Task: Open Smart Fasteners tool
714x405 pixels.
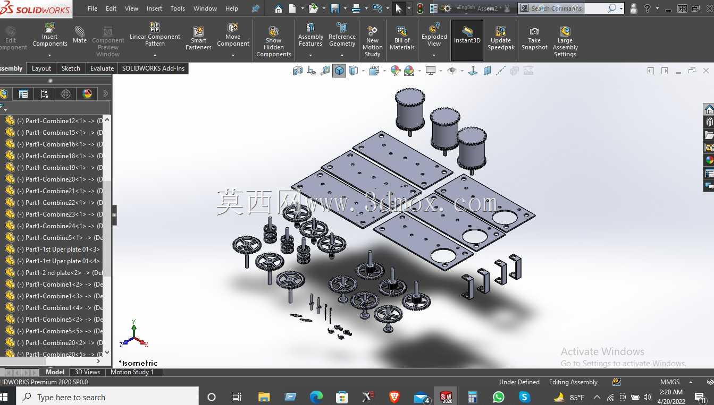Action: [198, 39]
